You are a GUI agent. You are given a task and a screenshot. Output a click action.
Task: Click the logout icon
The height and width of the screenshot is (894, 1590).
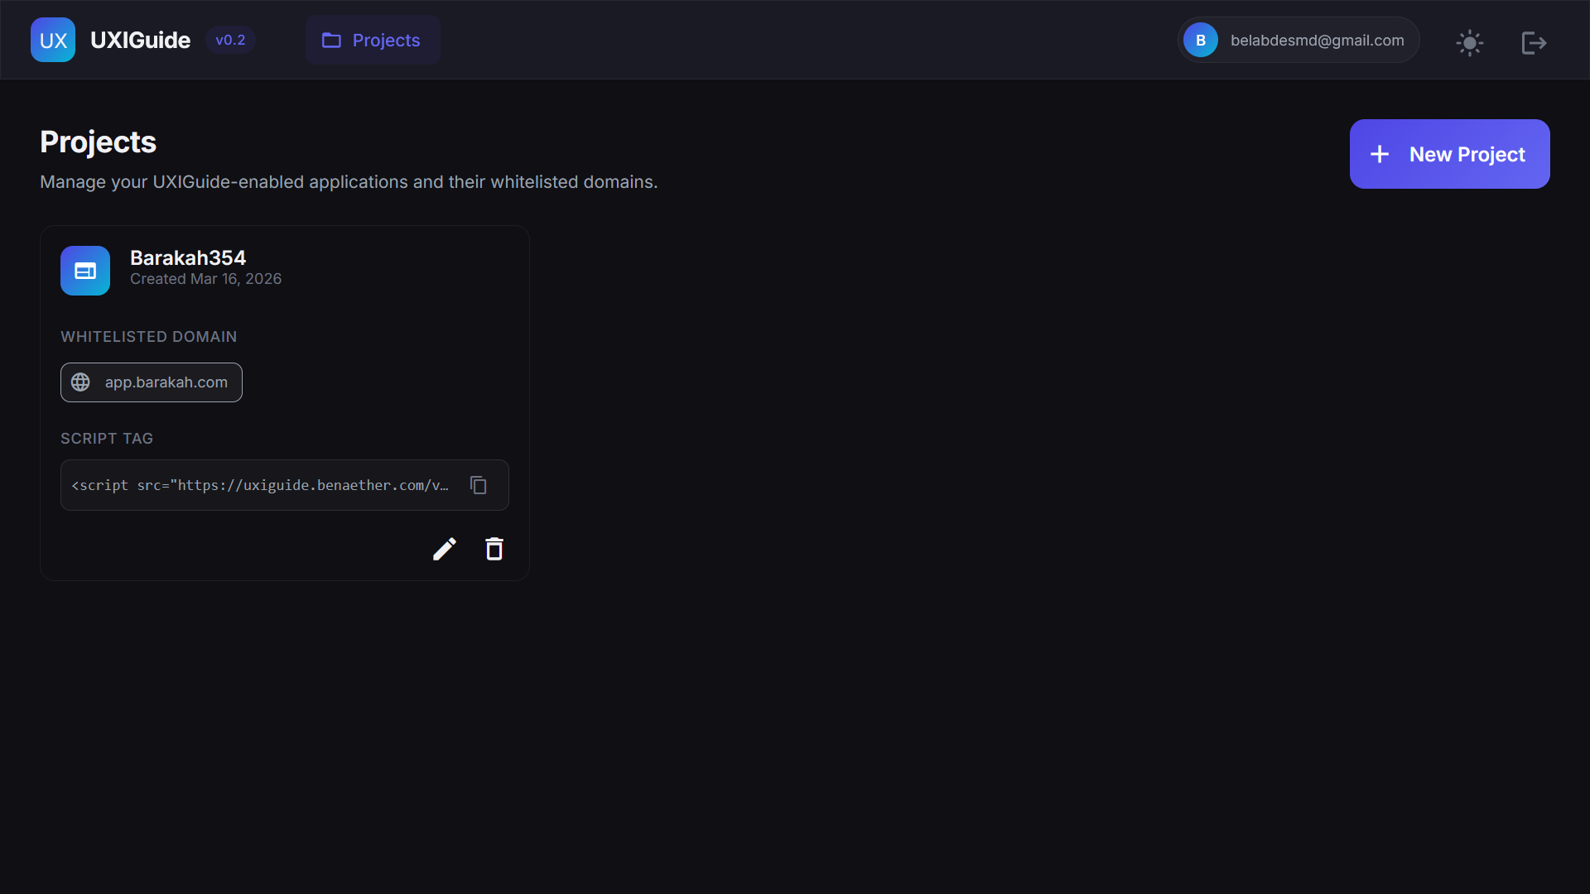click(1534, 43)
